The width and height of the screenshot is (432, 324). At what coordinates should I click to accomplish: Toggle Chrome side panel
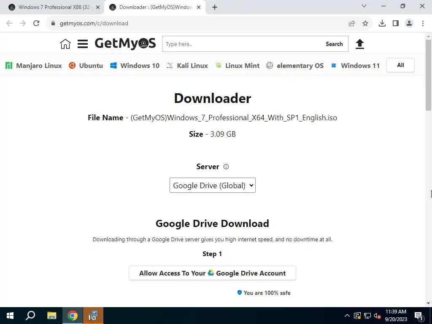pos(396,24)
